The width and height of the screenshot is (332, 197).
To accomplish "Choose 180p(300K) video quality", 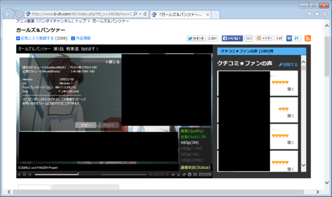I will point(192,160).
